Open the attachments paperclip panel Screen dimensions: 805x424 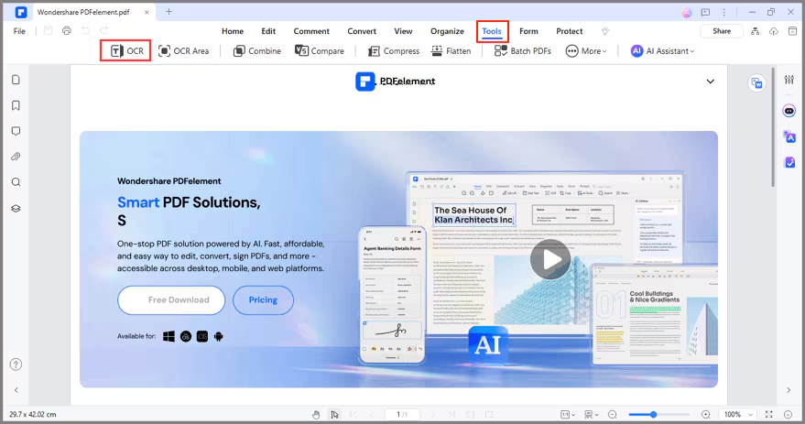tap(16, 157)
